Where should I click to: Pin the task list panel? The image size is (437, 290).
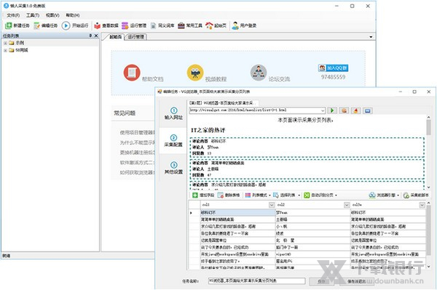coord(90,36)
